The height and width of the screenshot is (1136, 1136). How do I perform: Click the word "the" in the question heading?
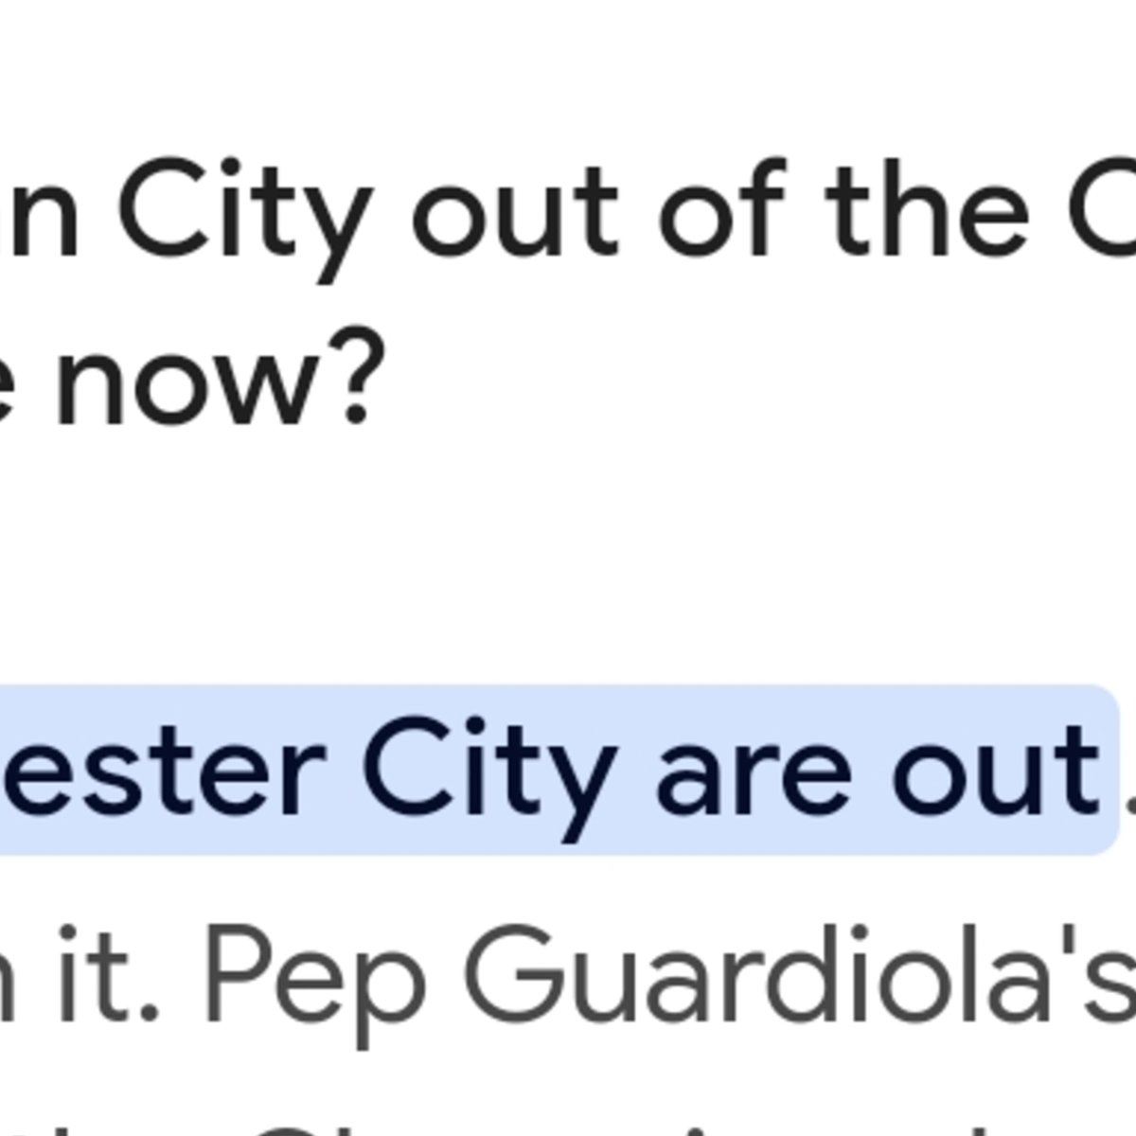pyautogui.click(x=927, y=208)
